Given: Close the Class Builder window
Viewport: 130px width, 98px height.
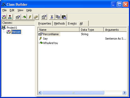Looking at the screenshot, I should point(126,4).
